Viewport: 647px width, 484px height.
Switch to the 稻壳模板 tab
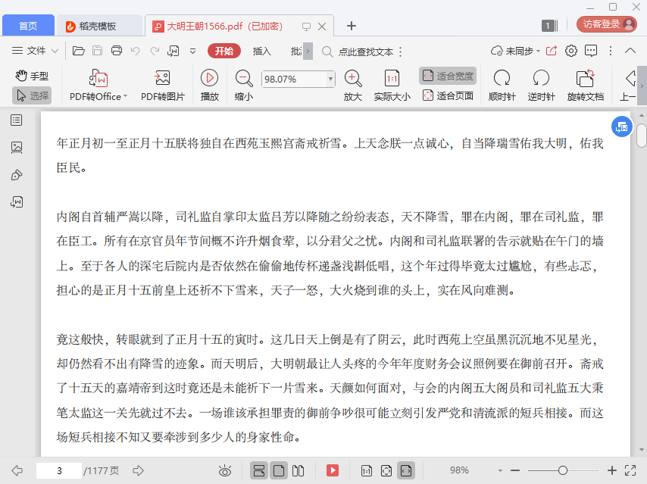click(99, 26)
